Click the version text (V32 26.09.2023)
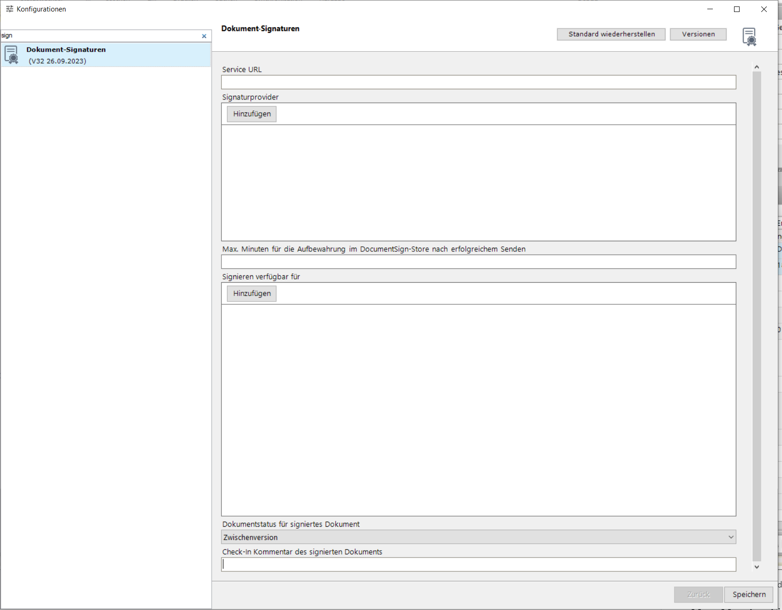 57,61
